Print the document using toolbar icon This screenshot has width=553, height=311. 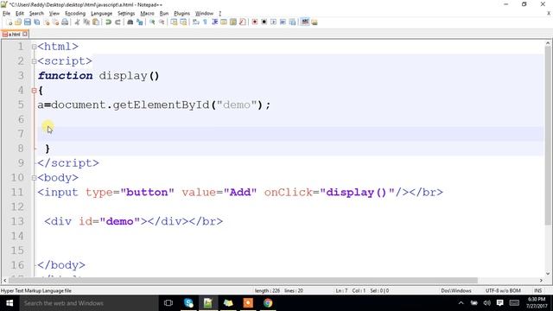click(x=65, y=22)
